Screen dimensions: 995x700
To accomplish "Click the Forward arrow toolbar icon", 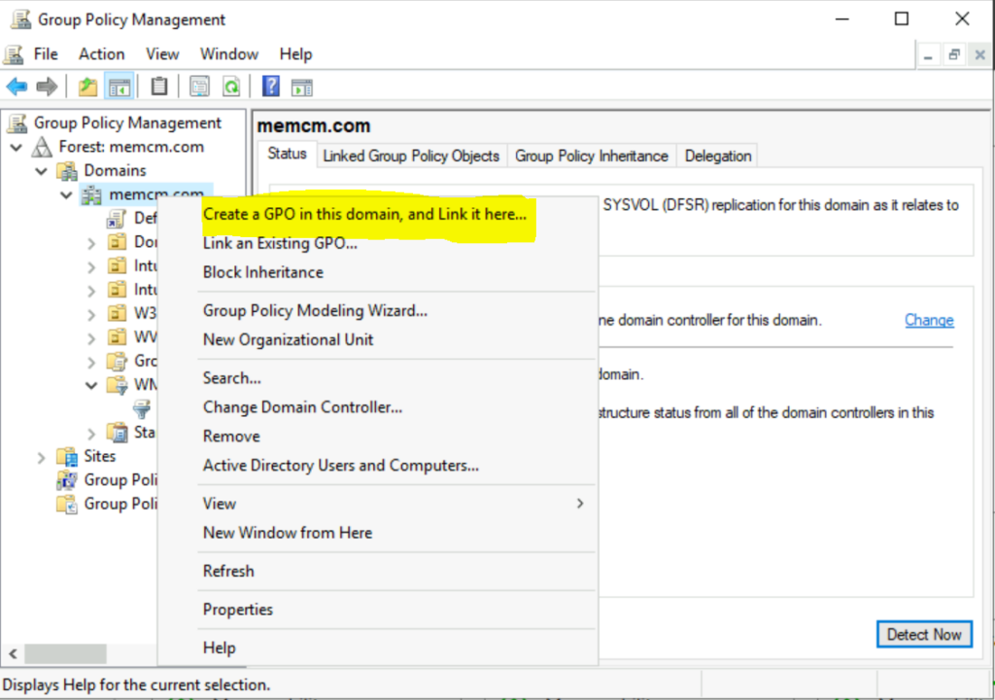I will (47, 87).
